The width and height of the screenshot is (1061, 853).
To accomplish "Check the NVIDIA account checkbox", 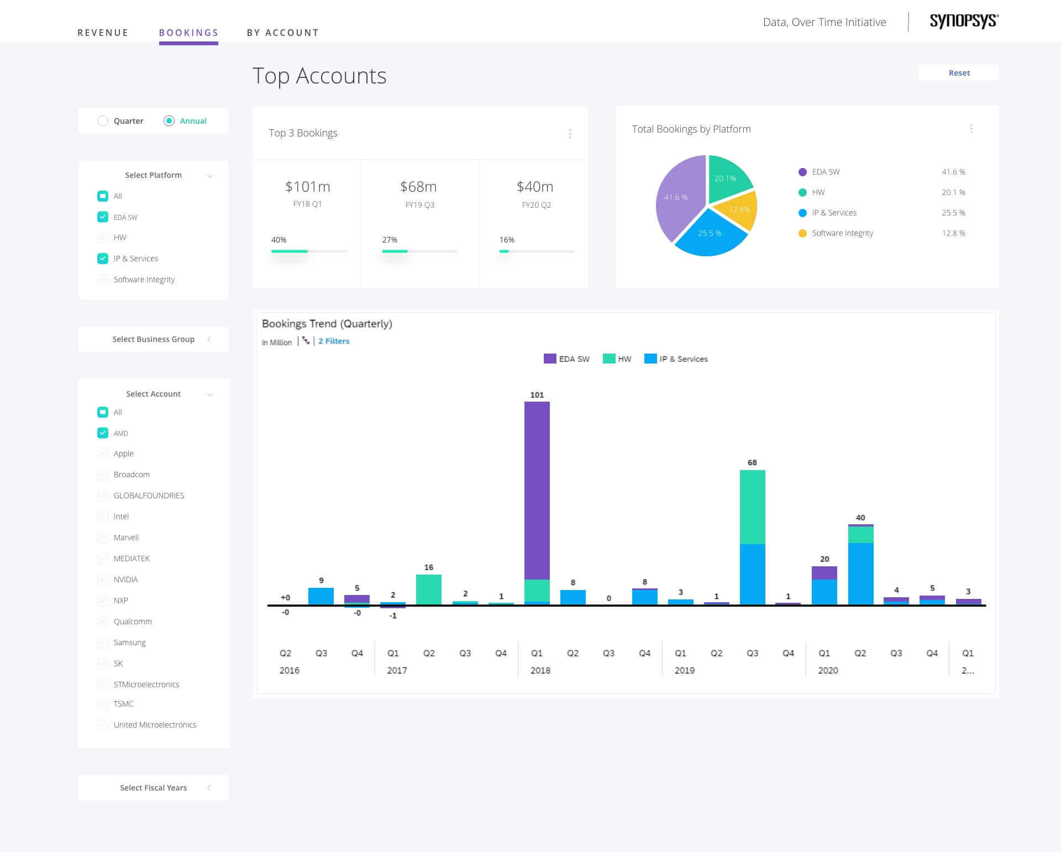I will point(103,580).
